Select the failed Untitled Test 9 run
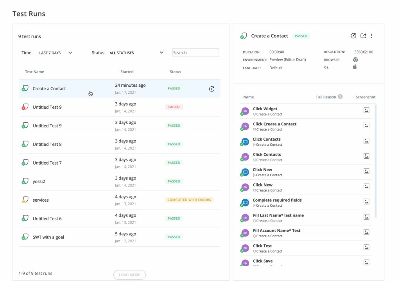400x281 pixels. point(47,107)
